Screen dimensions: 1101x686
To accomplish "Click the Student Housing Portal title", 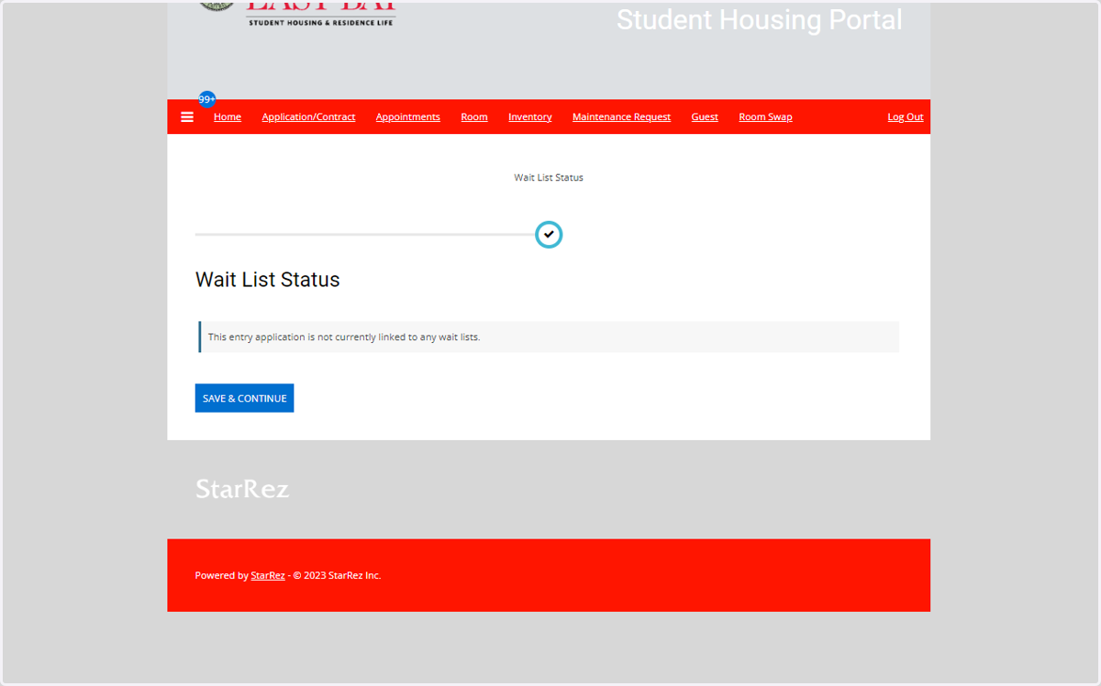I will (x=760, y=20).
